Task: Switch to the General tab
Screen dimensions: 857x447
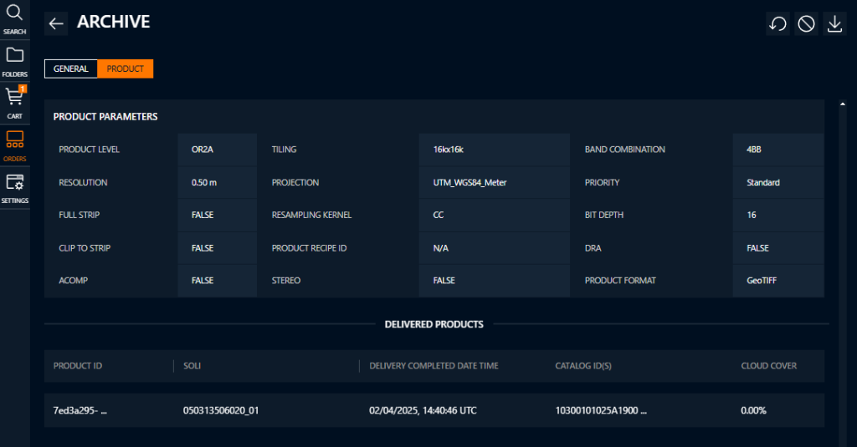Action: (x=71, y=69)
